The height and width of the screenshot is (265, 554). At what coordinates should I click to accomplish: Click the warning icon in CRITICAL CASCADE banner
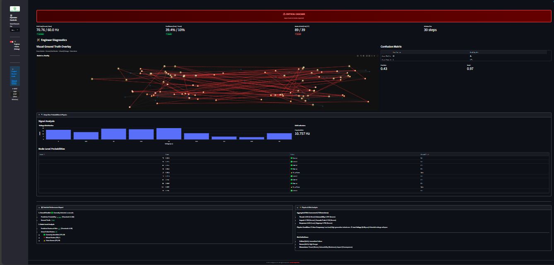(284, 14)
